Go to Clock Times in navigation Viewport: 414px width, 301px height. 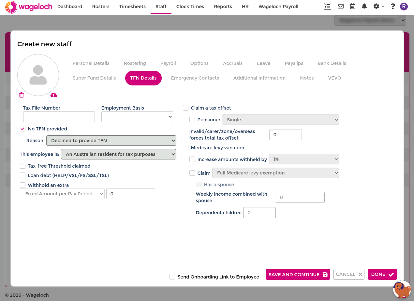[x=190, y=7]
